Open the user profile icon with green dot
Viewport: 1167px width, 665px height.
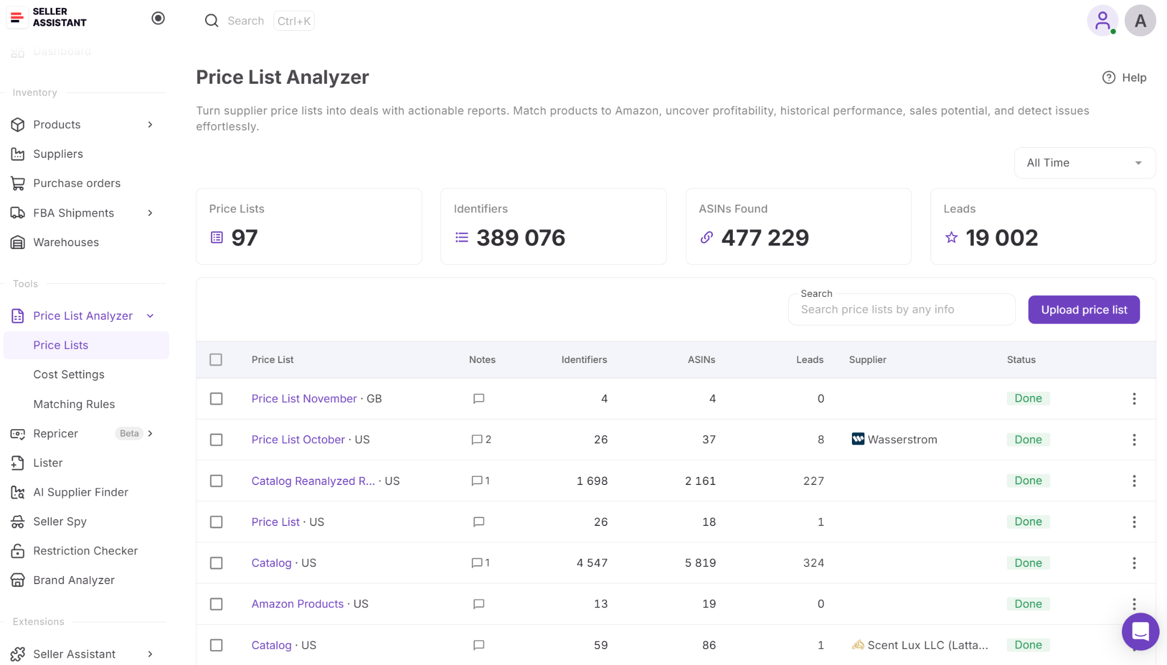point(1103,21)
